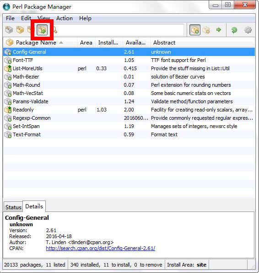Select the List-MoreUtils package name

pos(27,68)
